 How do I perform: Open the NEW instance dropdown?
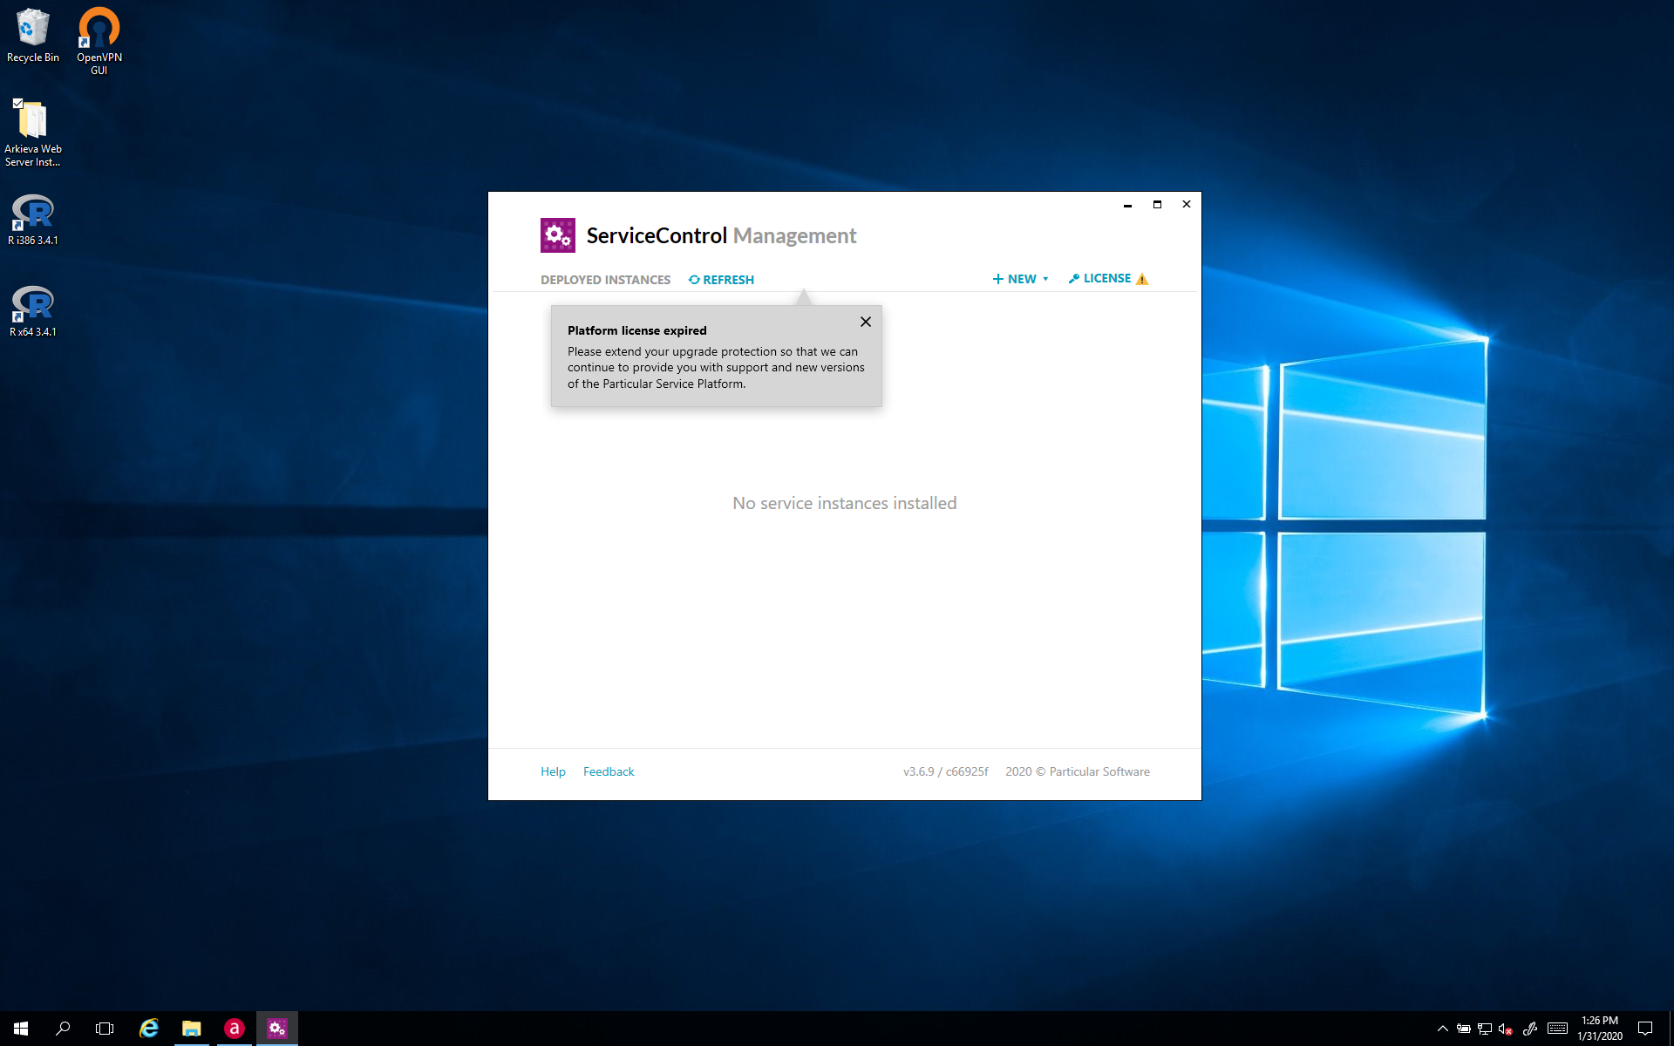(1020, 279)
